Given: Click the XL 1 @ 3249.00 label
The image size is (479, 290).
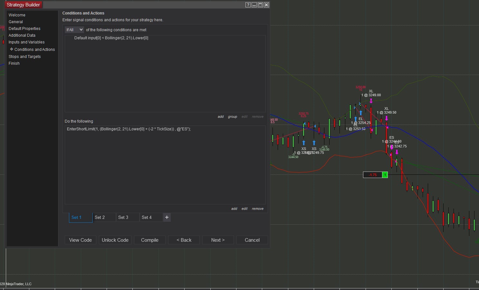Looking at the screenshot, I should (371, 93).
